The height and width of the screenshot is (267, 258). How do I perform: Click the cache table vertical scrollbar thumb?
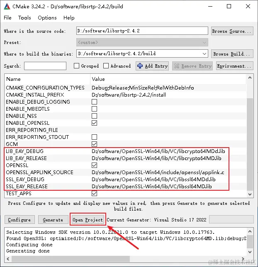point(250,144)
